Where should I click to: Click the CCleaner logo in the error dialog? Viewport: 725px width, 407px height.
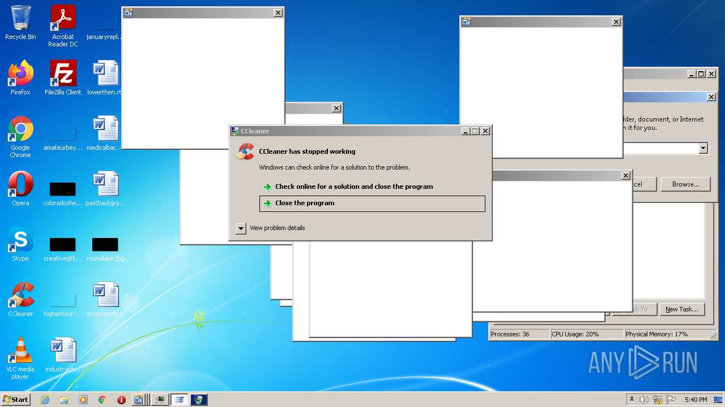point(245,151)
